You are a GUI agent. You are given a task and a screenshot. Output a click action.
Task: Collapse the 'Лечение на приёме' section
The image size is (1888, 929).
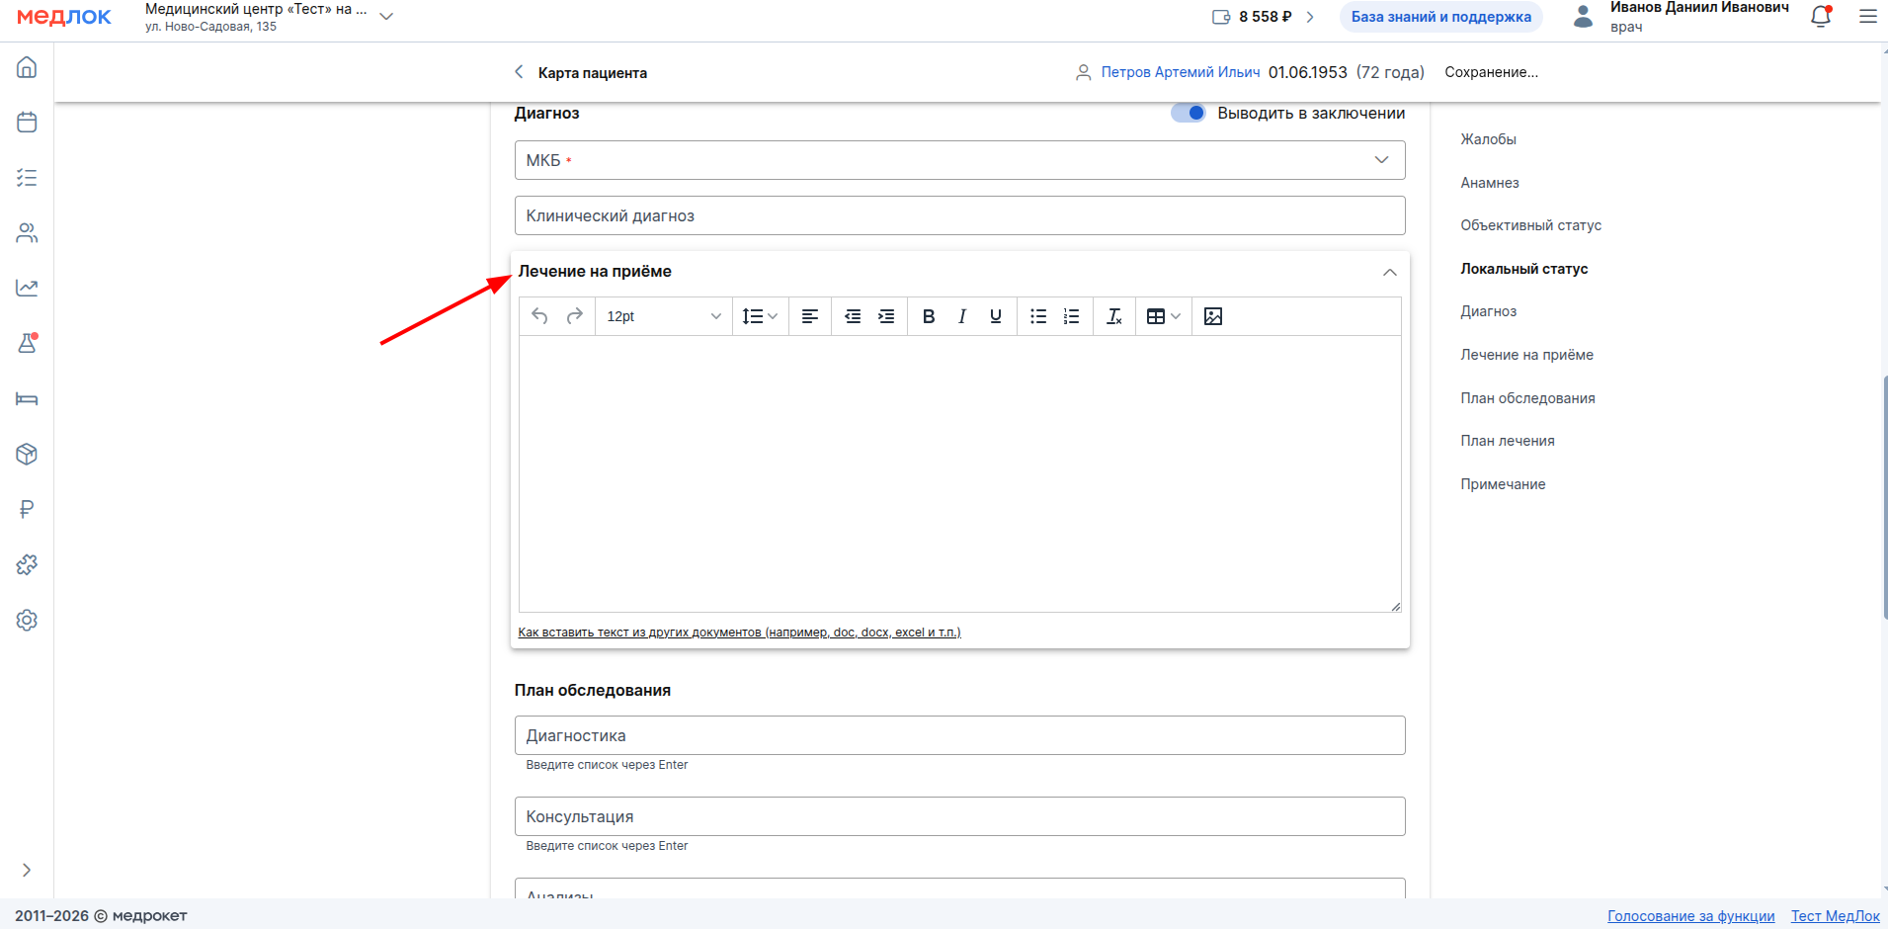coord(1389,272)
